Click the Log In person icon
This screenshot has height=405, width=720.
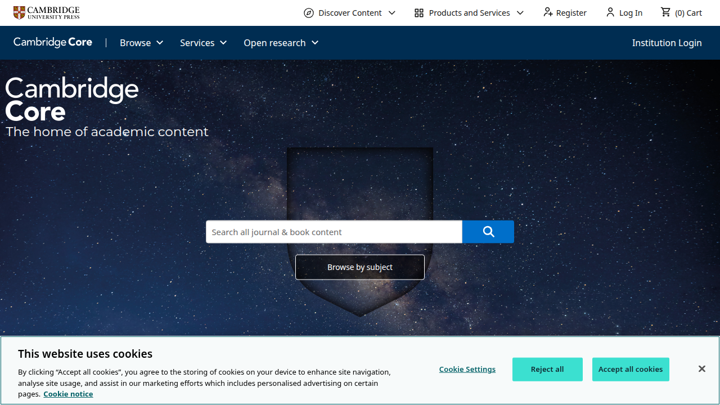[610, 12]
